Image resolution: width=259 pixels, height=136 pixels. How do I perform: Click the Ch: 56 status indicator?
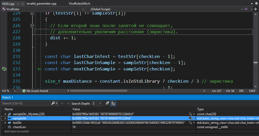230,91
